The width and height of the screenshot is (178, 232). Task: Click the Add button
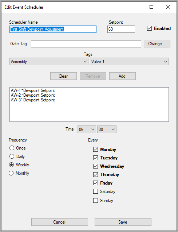pos(122,76)
